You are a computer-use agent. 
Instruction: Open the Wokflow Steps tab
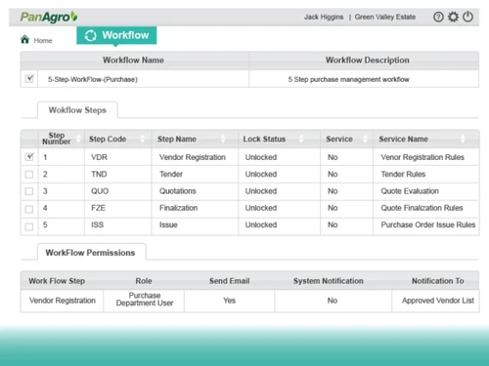coord(77,110)
